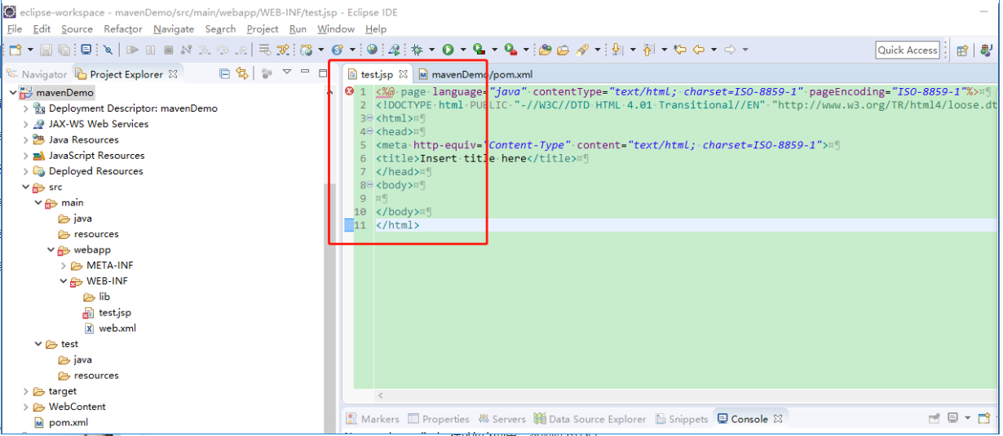This screenshot has height=436, width=1003.
Task: Open the File menu
Action: click(15, 29)
